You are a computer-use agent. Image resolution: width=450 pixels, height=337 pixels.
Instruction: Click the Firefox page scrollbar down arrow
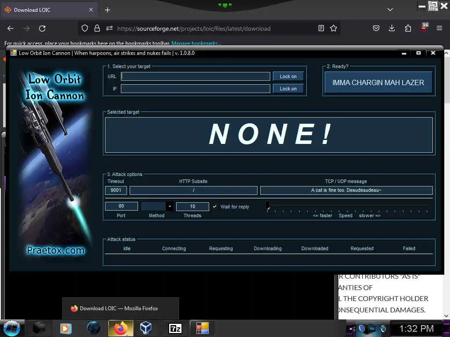pos(446,316)
